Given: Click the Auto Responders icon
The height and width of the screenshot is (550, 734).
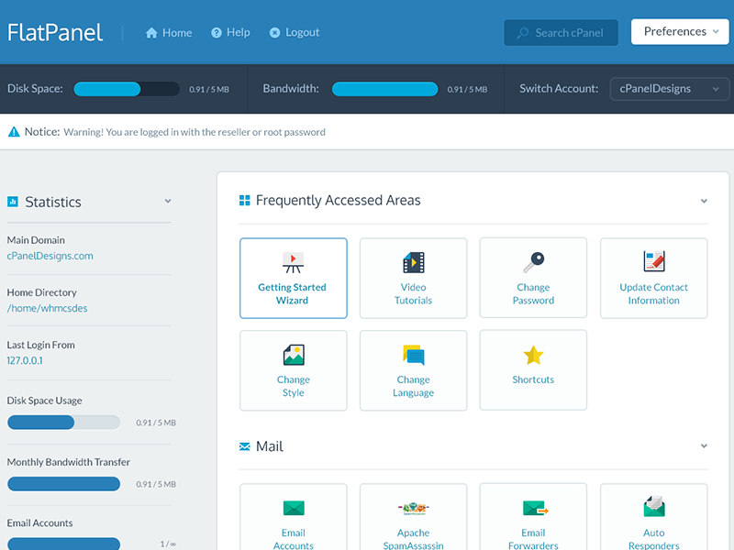Looking at the screenshot, I should tap(653, 509).
